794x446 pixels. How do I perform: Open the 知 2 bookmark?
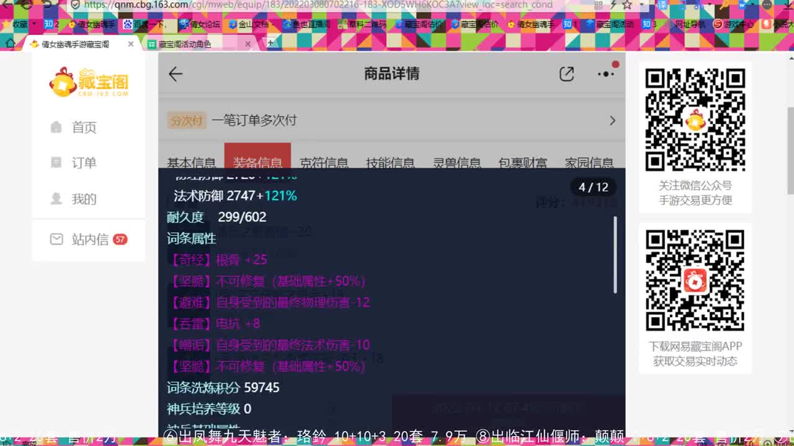[x=52, y=24]
